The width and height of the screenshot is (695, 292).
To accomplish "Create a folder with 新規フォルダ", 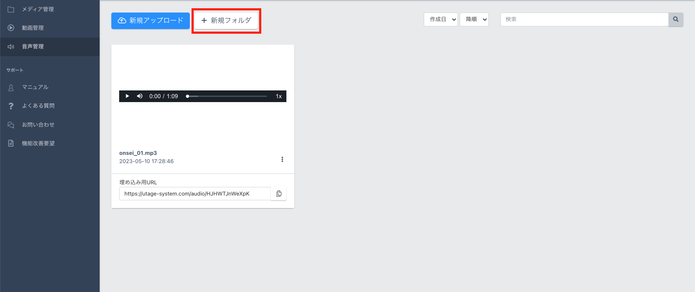I will click(226, 20).
